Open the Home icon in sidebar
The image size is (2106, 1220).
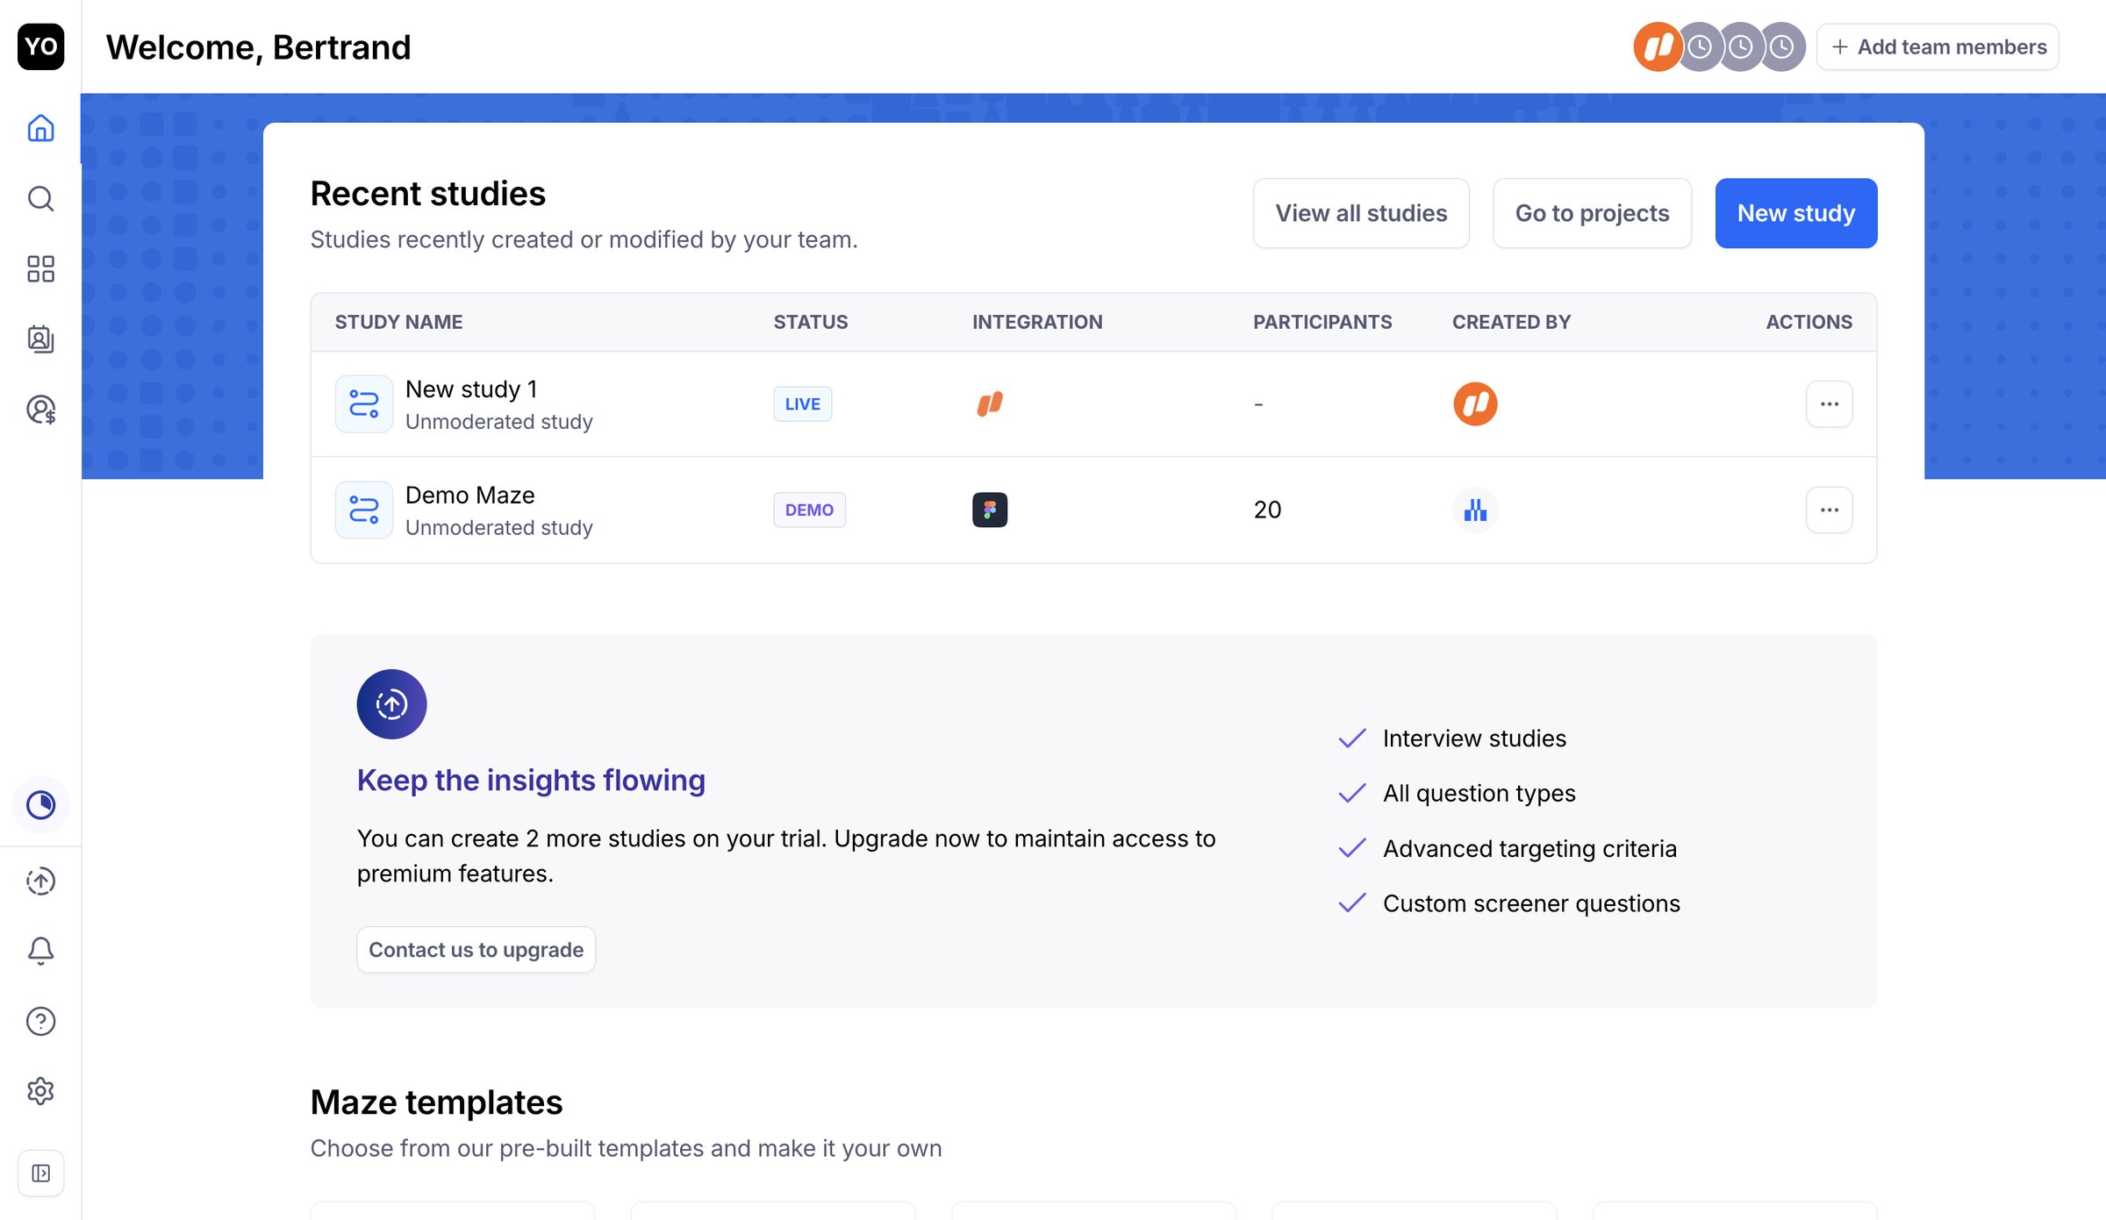tap(40, 128)
